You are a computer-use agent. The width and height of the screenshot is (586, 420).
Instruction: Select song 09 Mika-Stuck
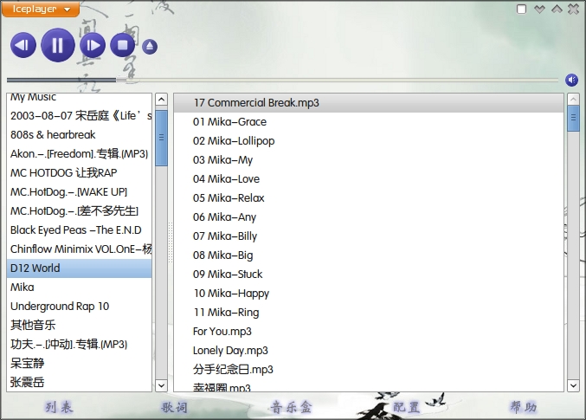[x=369, y=275]
